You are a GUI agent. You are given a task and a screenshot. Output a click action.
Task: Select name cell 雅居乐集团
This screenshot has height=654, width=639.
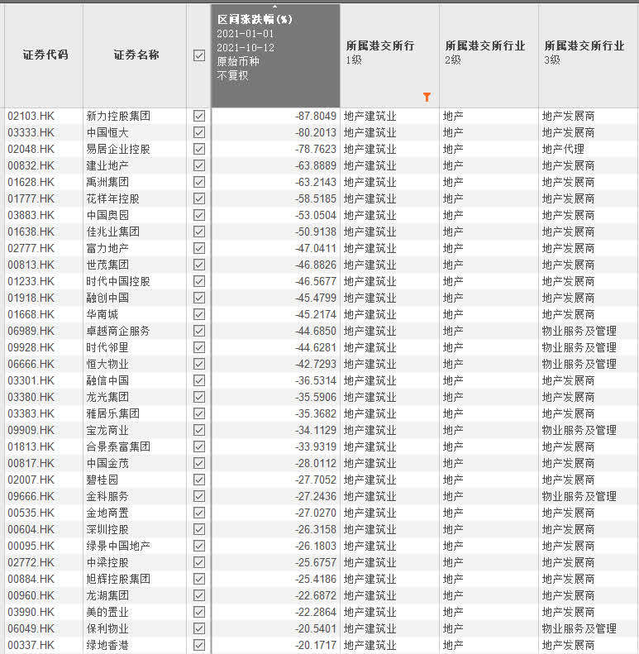pyautogui.click(x=113, y=413)
